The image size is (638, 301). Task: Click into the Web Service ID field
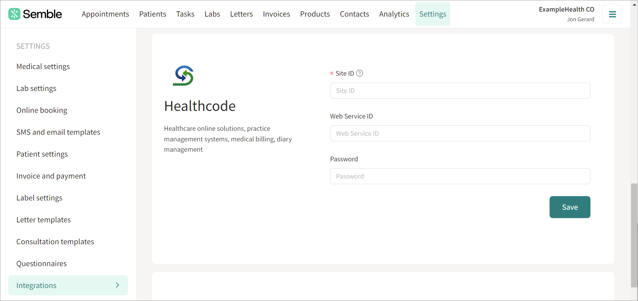pos(460,133)
